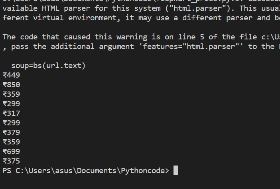Click the blinking terminal cursor block
280x189 pixels.
[175, 171]
